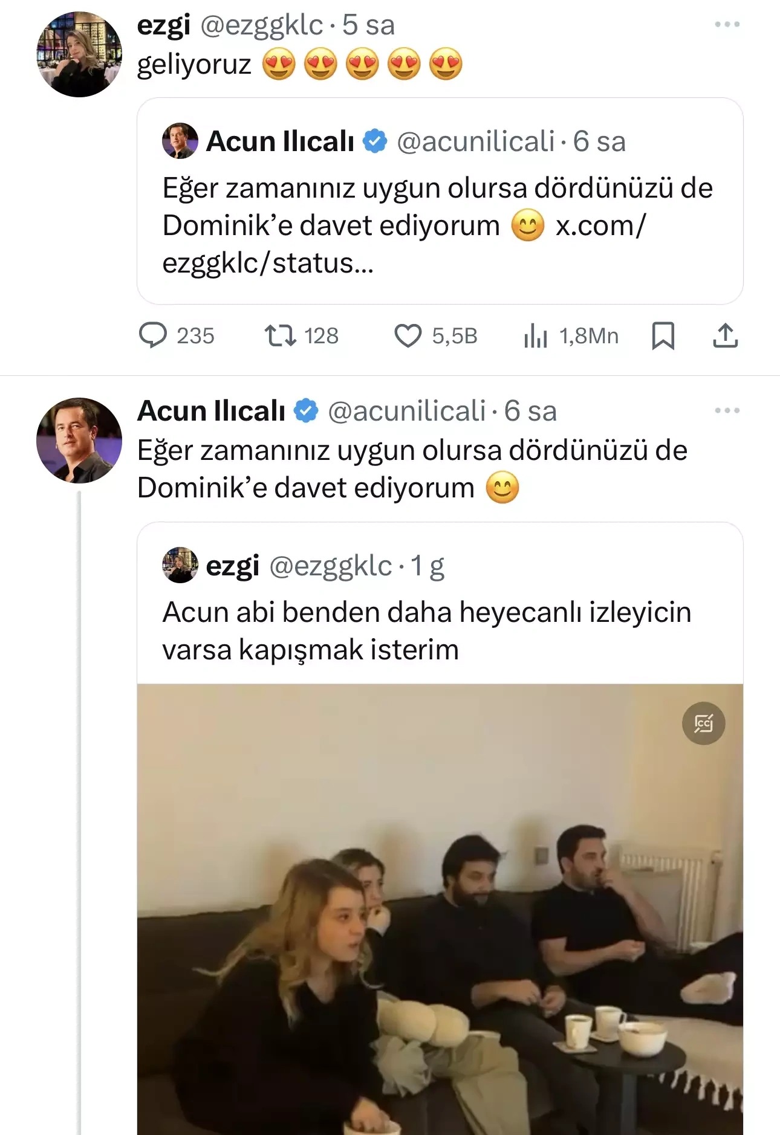Share ezgi's tweet via share icon
Image resolution: width=780 pixels, height=1135 pixels.
[725, 335]
